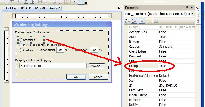This screenshot has width=205, height=107.
Task: Close the D03.rc document tab
Action: point(119,8)
